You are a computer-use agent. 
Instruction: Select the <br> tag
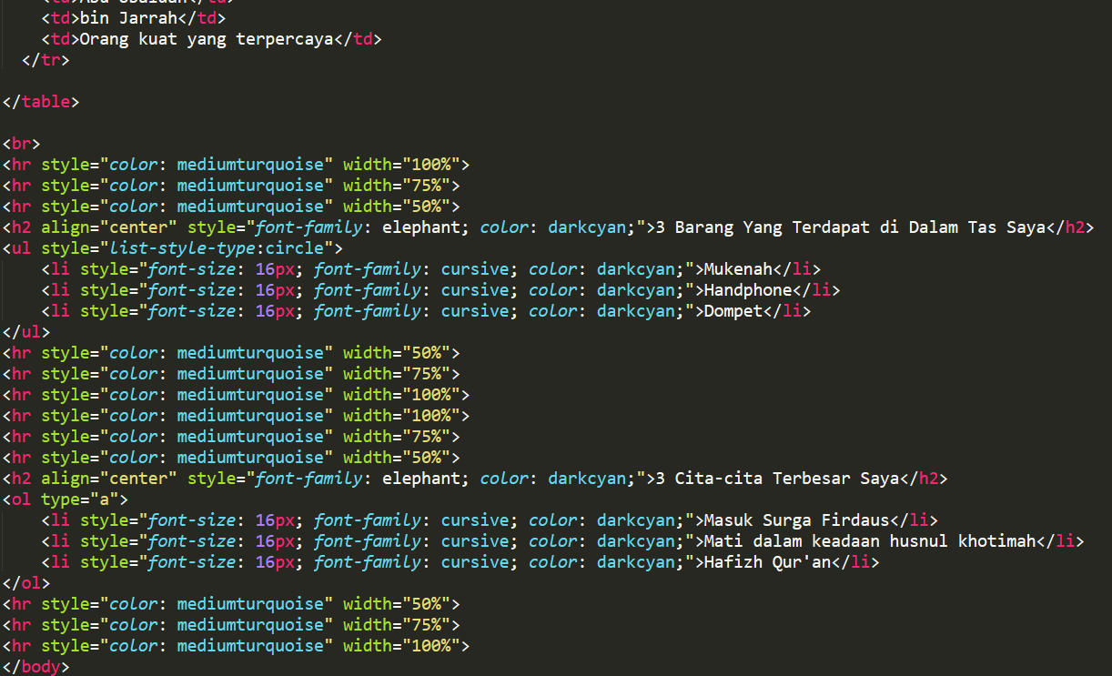[22, 143]
